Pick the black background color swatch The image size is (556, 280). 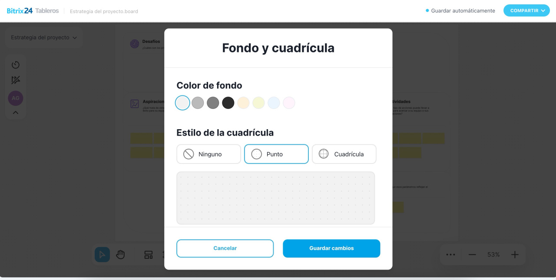(228, 103)
